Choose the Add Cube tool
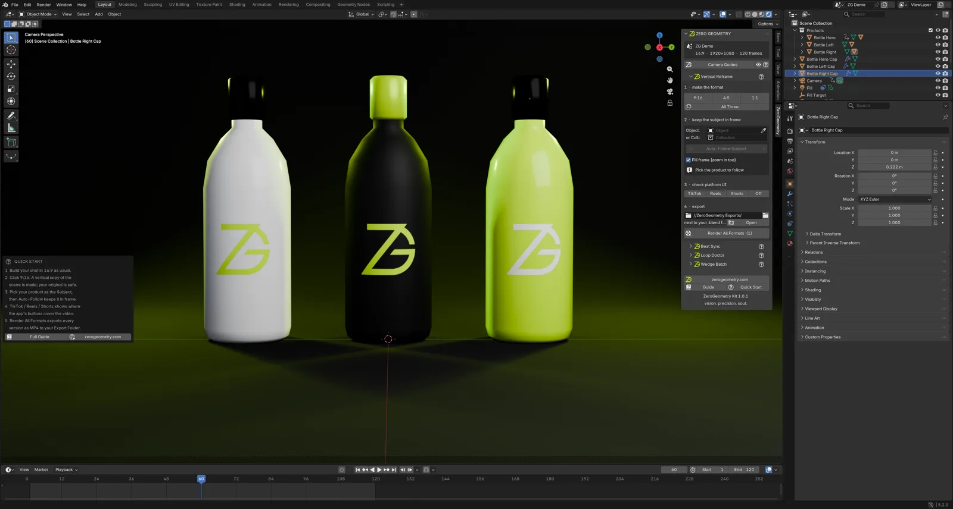 pyautogui.click(x=11, y=142)
